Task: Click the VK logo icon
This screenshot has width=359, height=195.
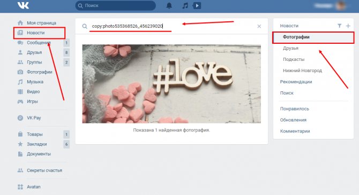Action: 23,5
